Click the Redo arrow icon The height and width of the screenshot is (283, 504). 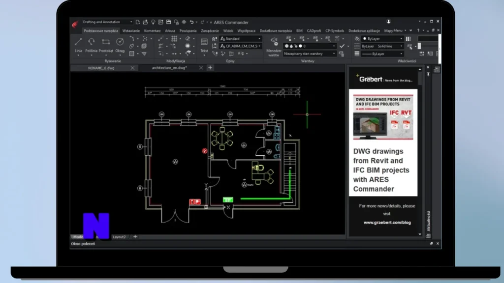pyautogui.click(x=202, y=22)
